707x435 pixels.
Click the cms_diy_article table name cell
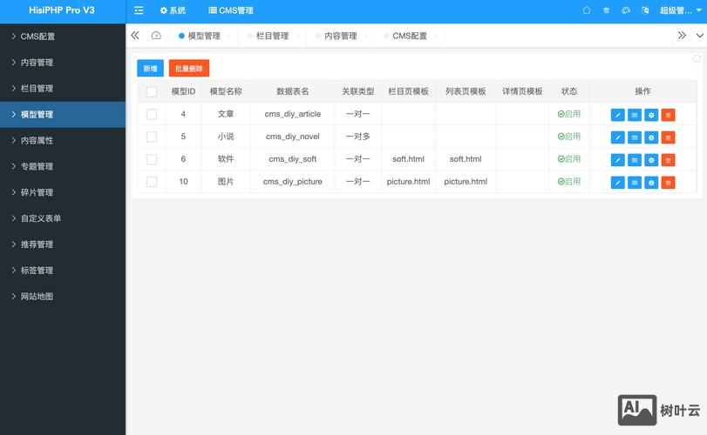pos(293,114)
